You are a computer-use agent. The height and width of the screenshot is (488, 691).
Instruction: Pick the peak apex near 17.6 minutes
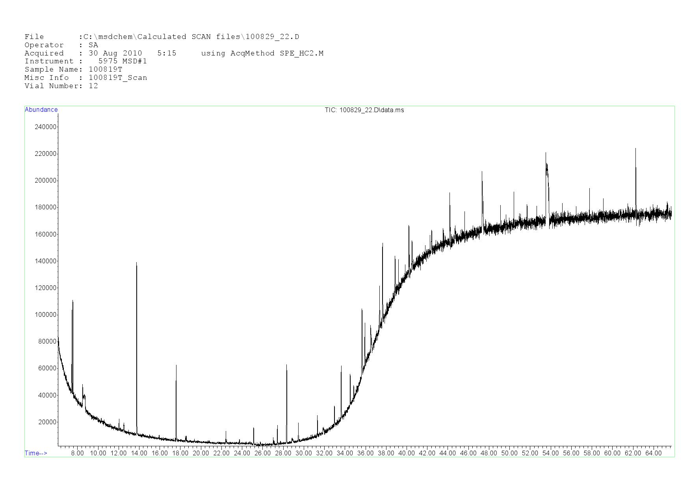(176, 366)
